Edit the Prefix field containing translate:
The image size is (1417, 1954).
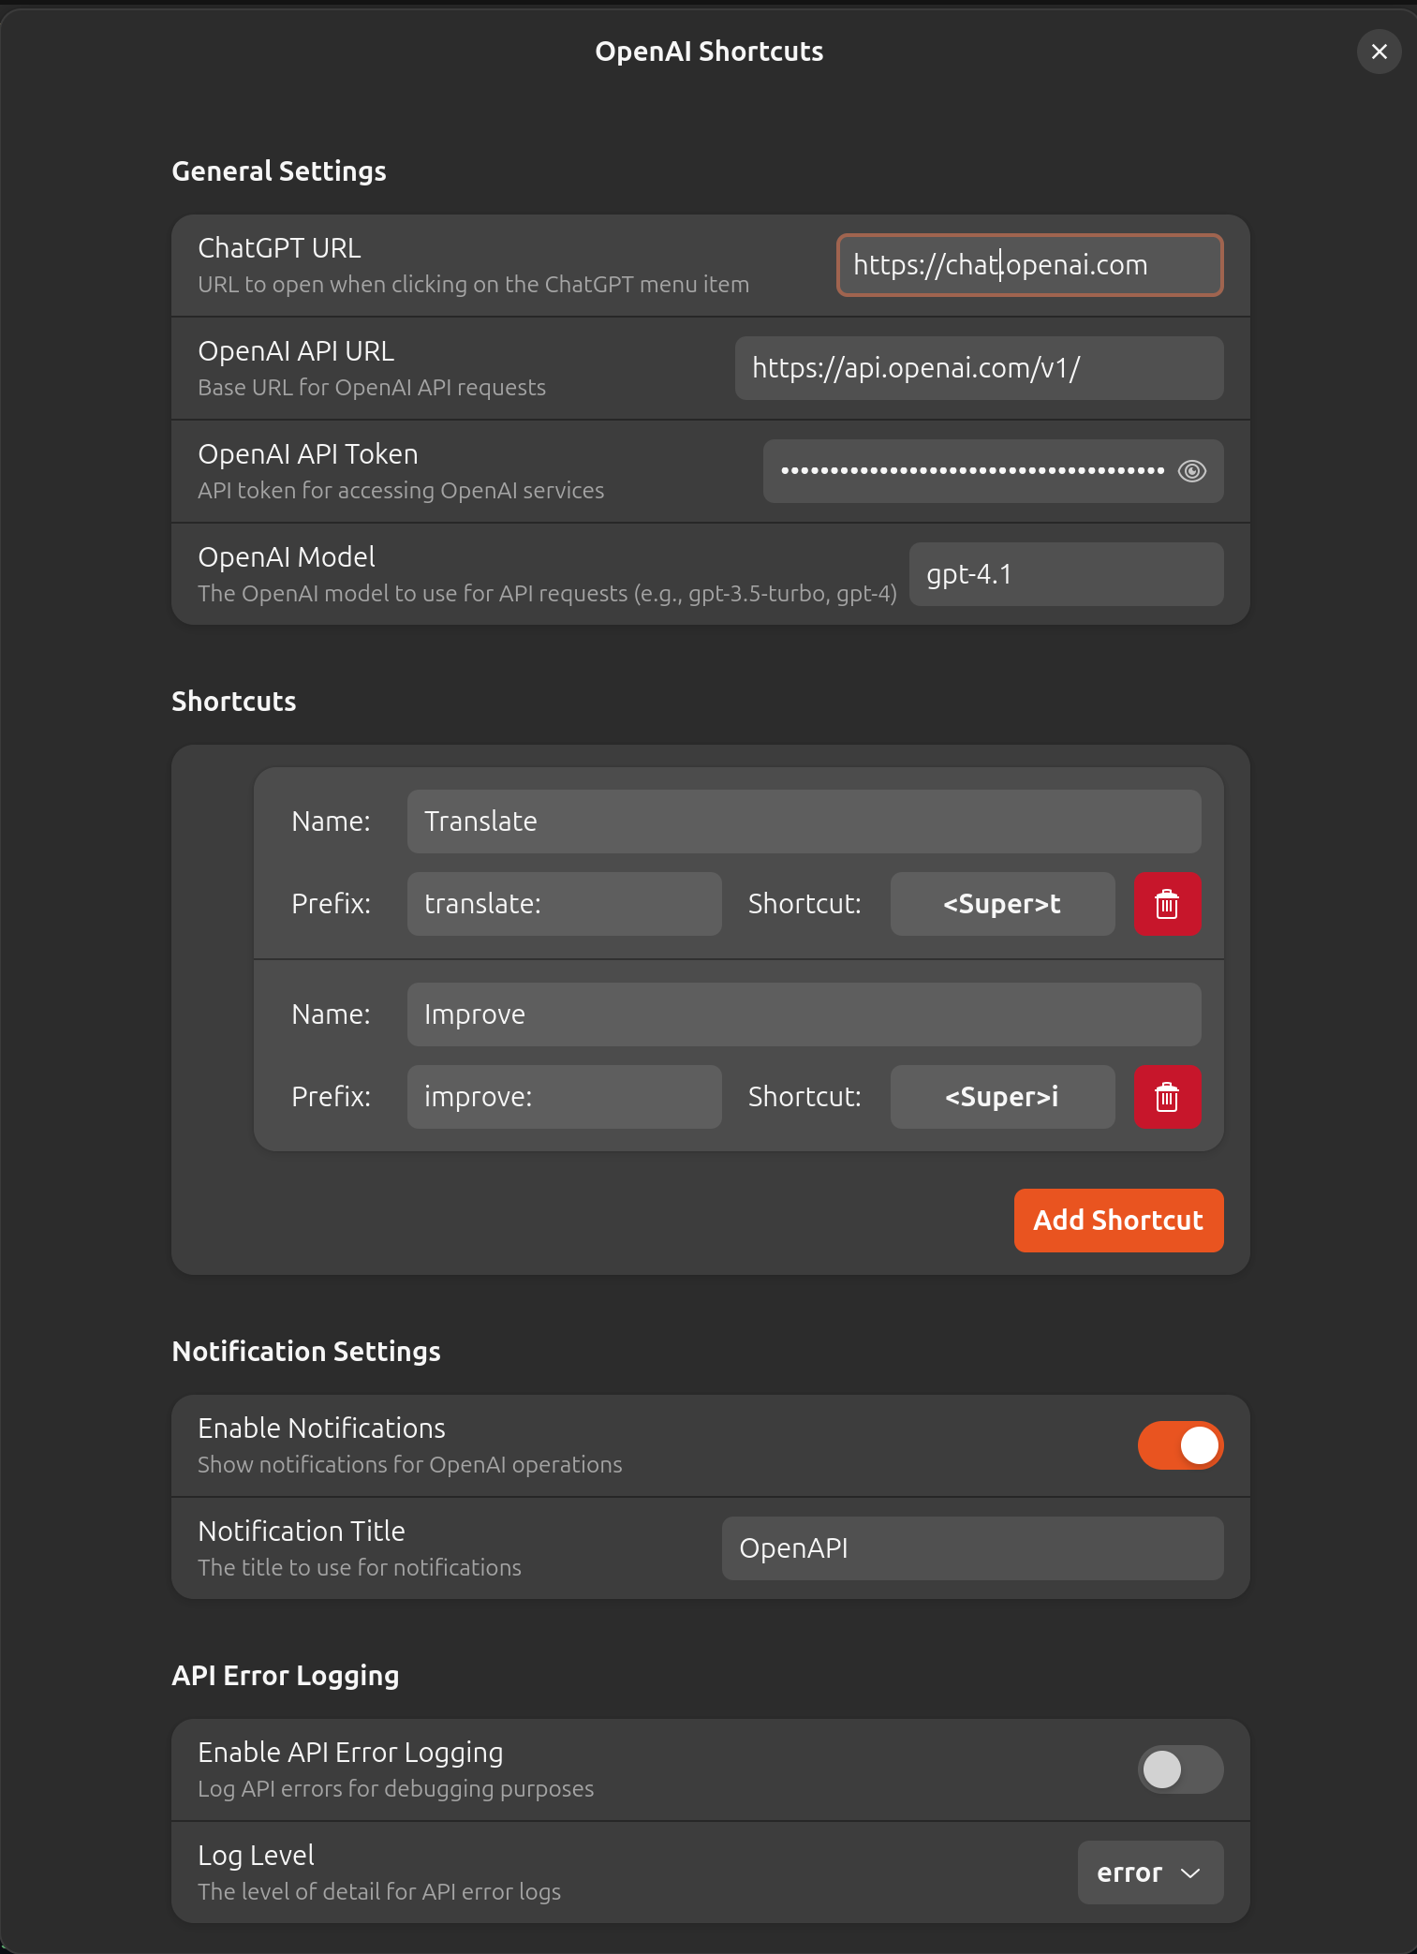(564, 904)
